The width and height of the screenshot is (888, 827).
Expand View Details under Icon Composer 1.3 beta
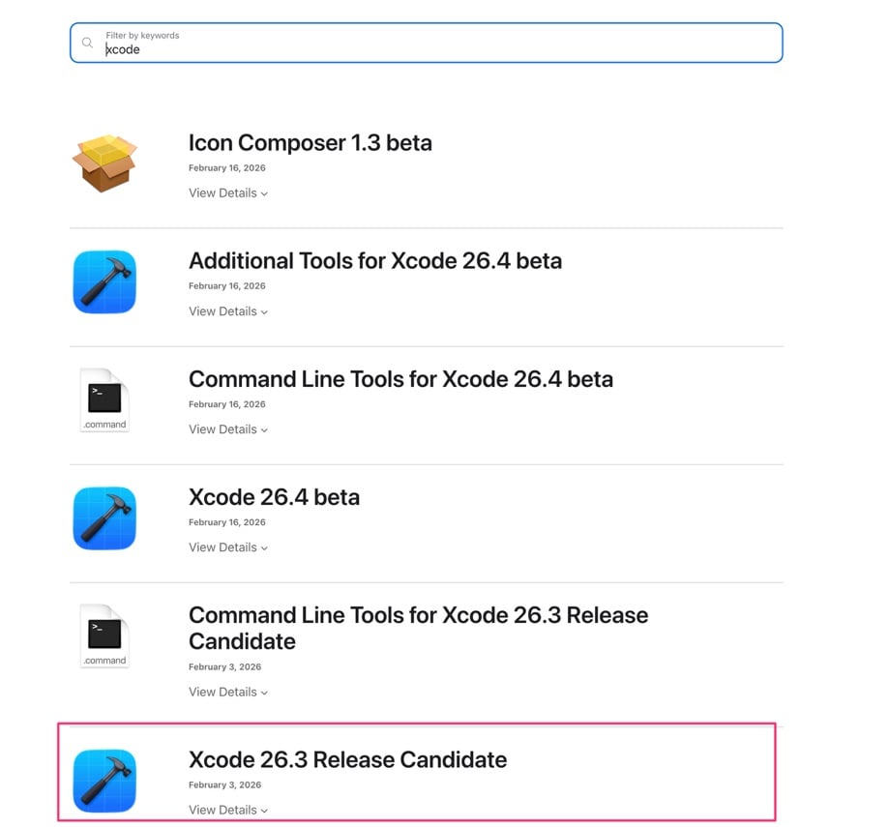[x=227, y=193]
